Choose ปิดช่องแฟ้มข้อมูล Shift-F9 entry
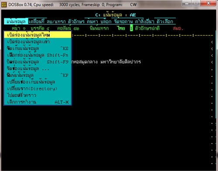Image resolution: width=218 pixels, height=171 pixels. (37, 62)
